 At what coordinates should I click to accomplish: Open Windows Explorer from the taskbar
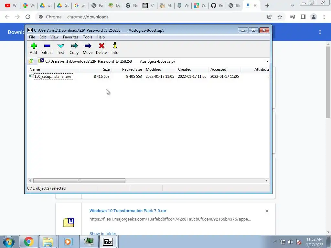click(48, 242)
